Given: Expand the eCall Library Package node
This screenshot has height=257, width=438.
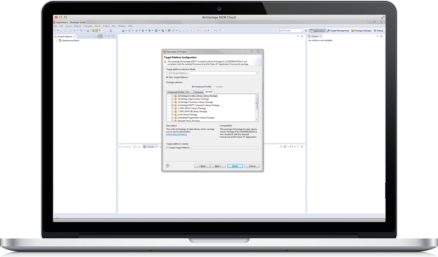Looking at the screenshot, I should pyautogui.click(x=169, y=115).
